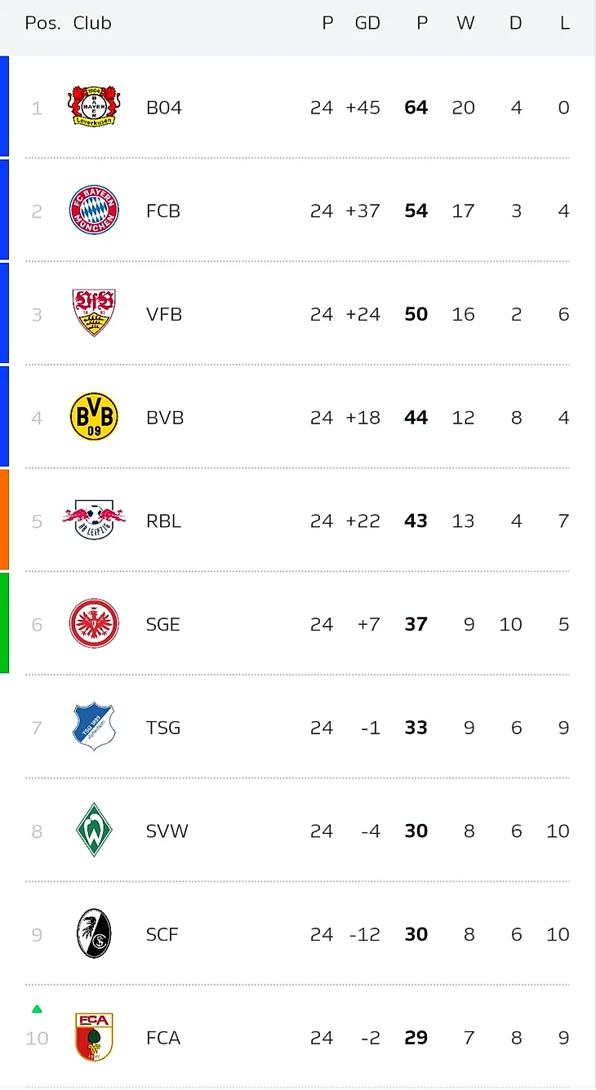Click the Bayer Leverkusen club crest
Image resolution: width=596 pixels, height=1090 pixels.
[x=94, y=107]
